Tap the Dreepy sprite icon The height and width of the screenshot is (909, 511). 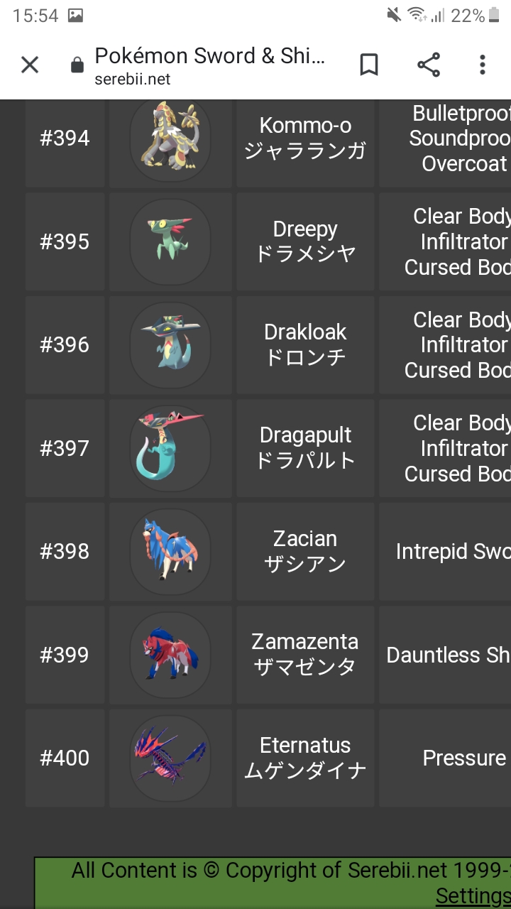pos(170,241)
